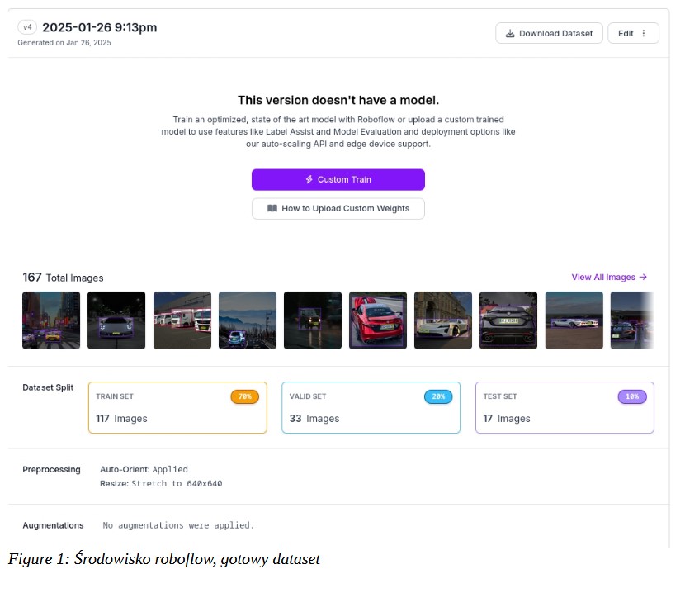Click the lightning bolt icon on Custom Train

click(309, 178)
